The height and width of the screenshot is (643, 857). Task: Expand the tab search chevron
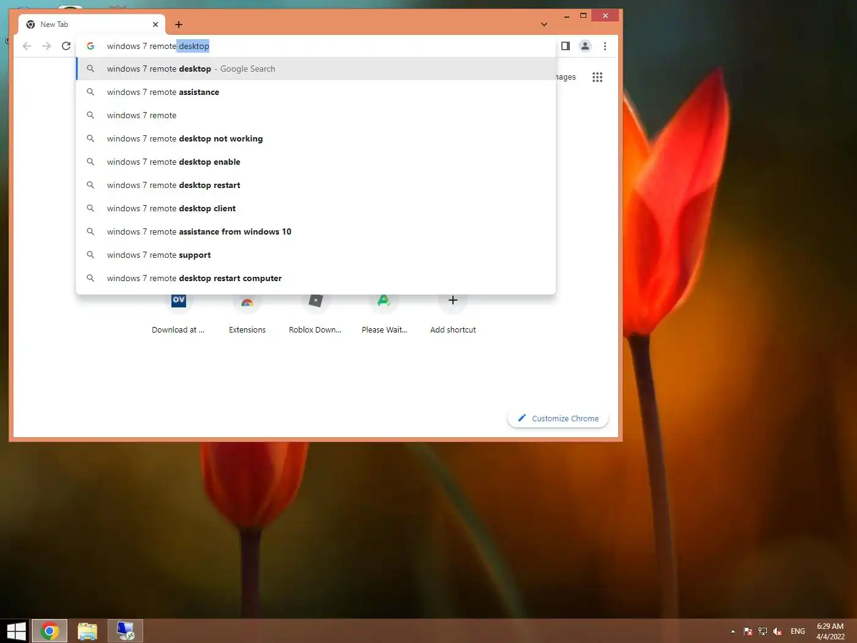pyautogui.click(x=544, y=24)
